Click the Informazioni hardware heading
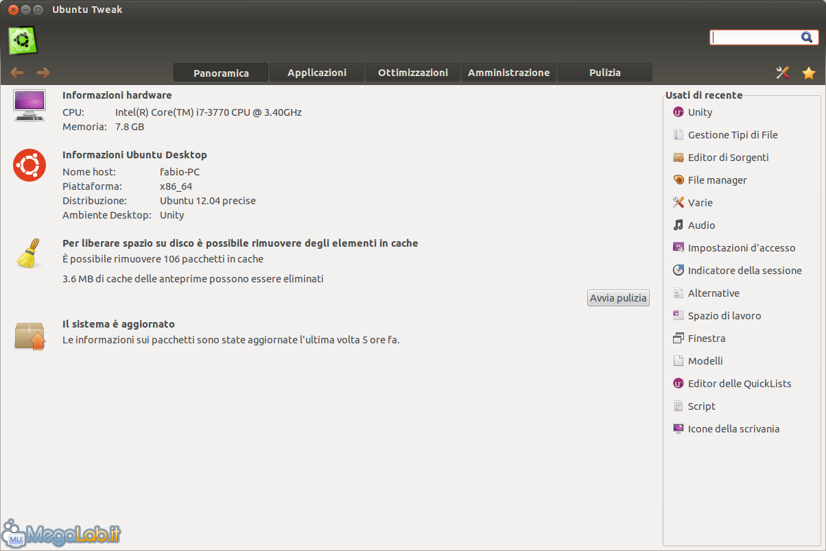The height and width of the screenshot is (551, 826). 117,95
